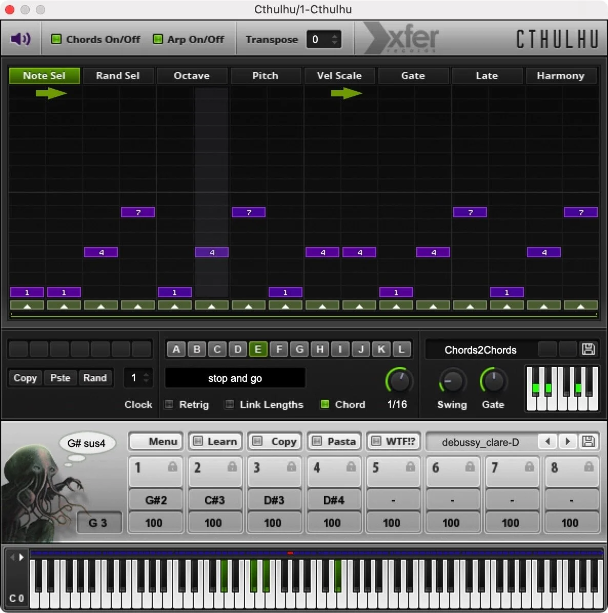Click the G 3 root note button

[99, 522]
